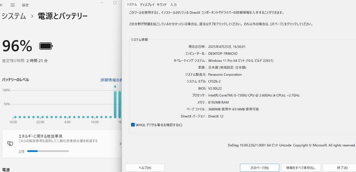Expand the エネルギーに関する推奨事項 card chevron
The image size is (356, 172).
[120, 143]
